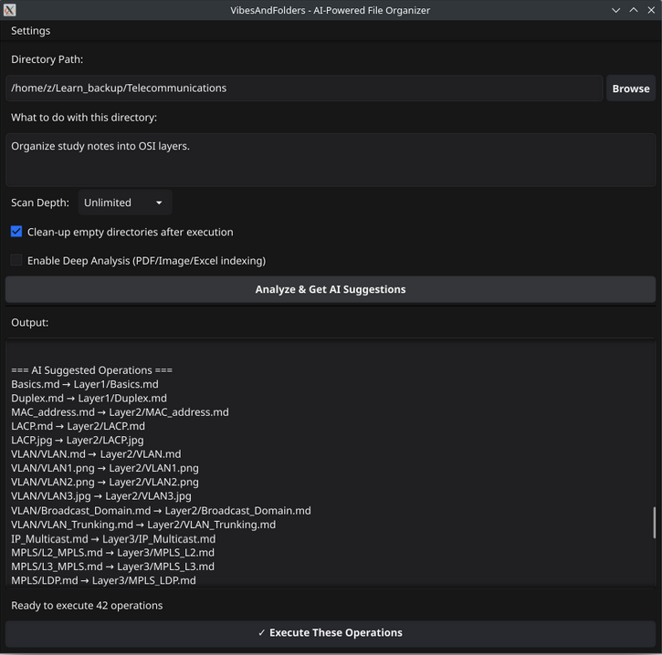
Task: Click the 'MAC_address.md → Layer2/MAC_address.md' line
Action: (x=120, y=412)
